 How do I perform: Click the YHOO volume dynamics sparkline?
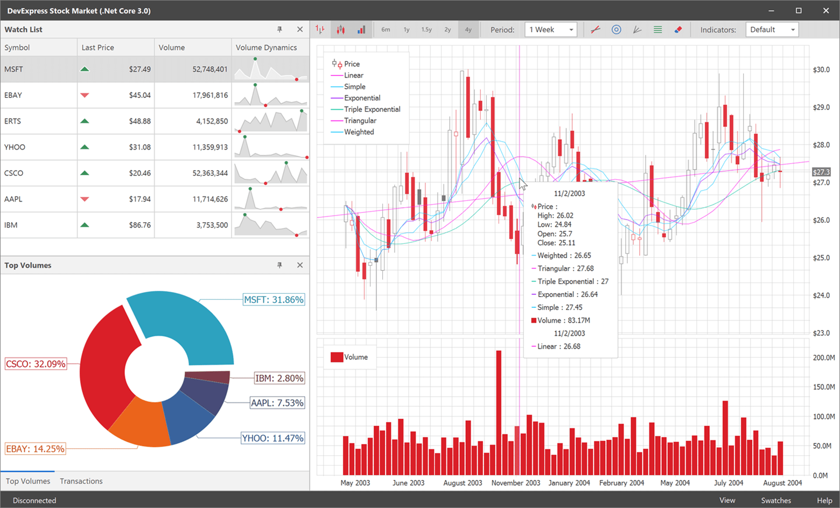271,147
